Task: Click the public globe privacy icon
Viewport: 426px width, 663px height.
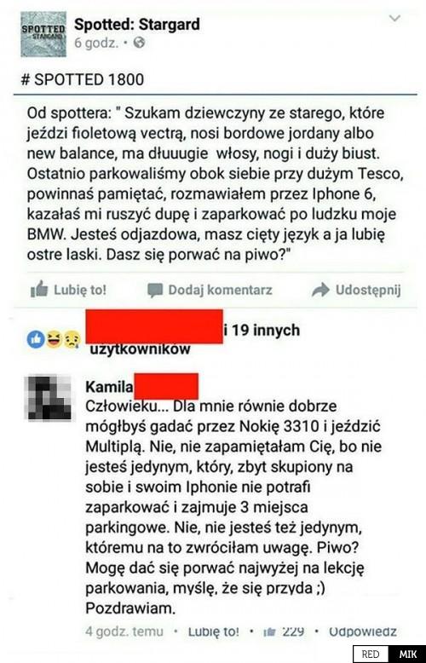Action: 139,43
